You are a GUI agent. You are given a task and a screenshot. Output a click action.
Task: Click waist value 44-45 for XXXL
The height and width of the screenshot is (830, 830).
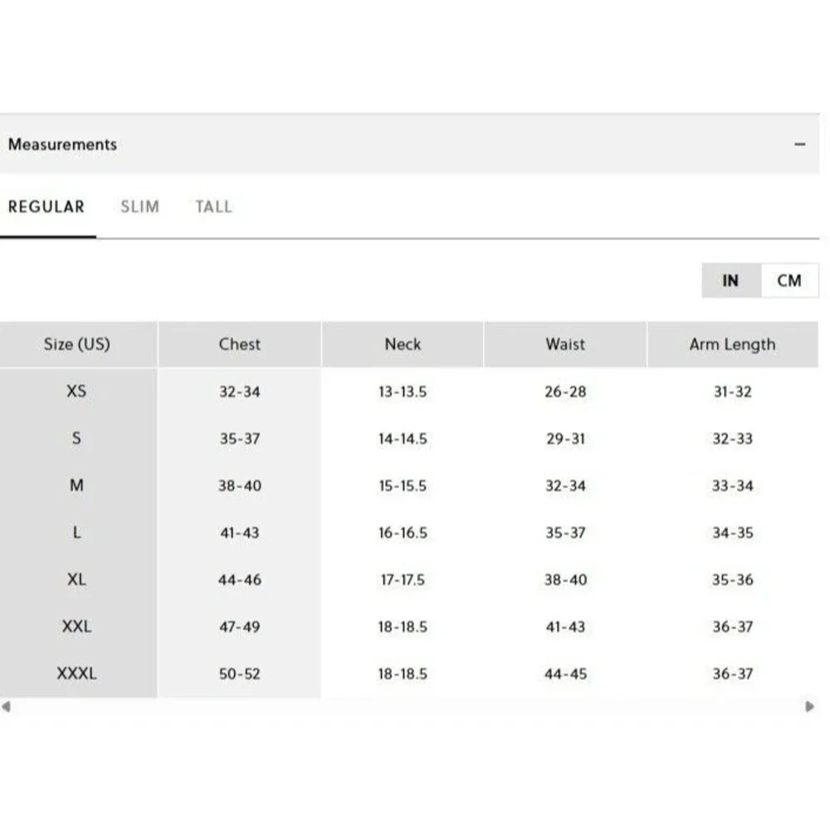(x=565, y=674)
